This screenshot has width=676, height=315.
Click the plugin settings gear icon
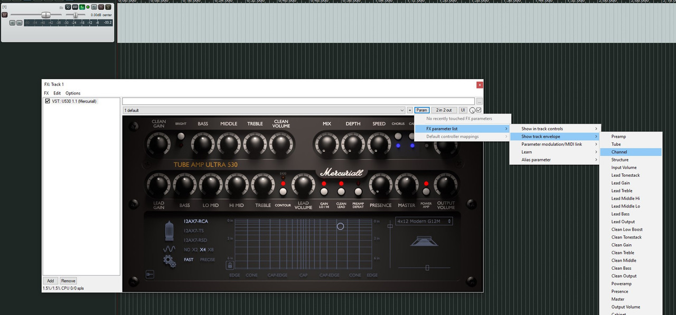[x=170, y=261]
